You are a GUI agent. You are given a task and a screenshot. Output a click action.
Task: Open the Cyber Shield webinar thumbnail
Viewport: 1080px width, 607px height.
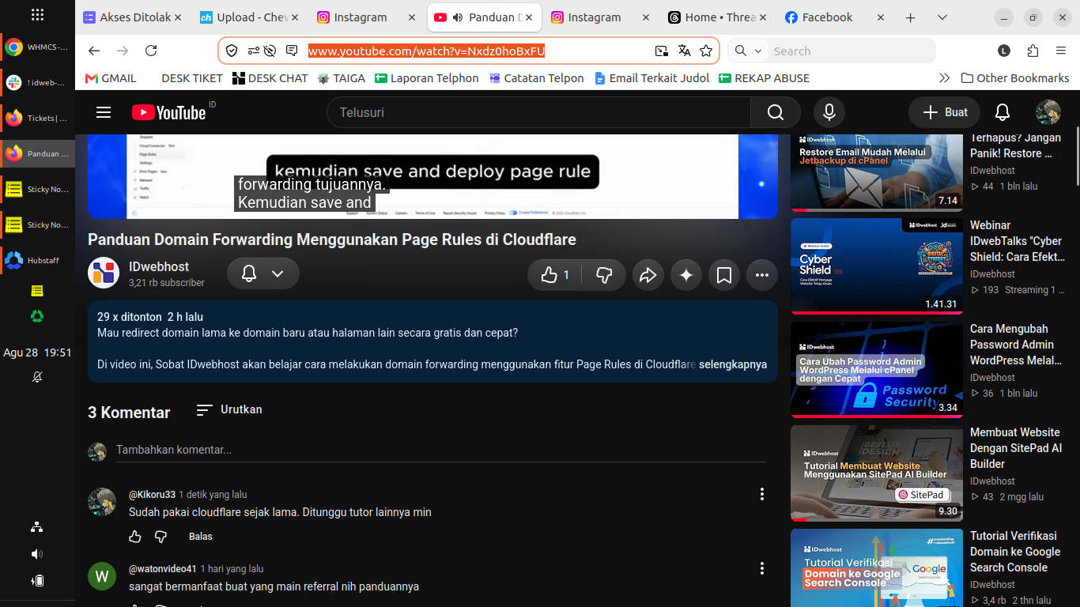(877, 266)
